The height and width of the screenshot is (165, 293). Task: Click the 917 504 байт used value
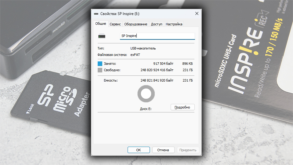pos(163,64)
